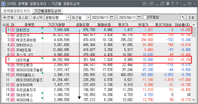Screen dimensions: 198x104
Task: Sort by the 종목명 column header
Action: click(29, 25)
